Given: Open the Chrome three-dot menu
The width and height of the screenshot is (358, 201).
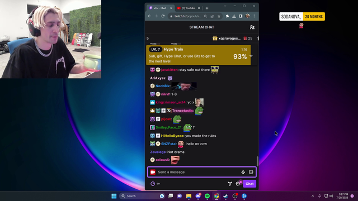Looking at the screenshot, I should click(x=254, y=16).
